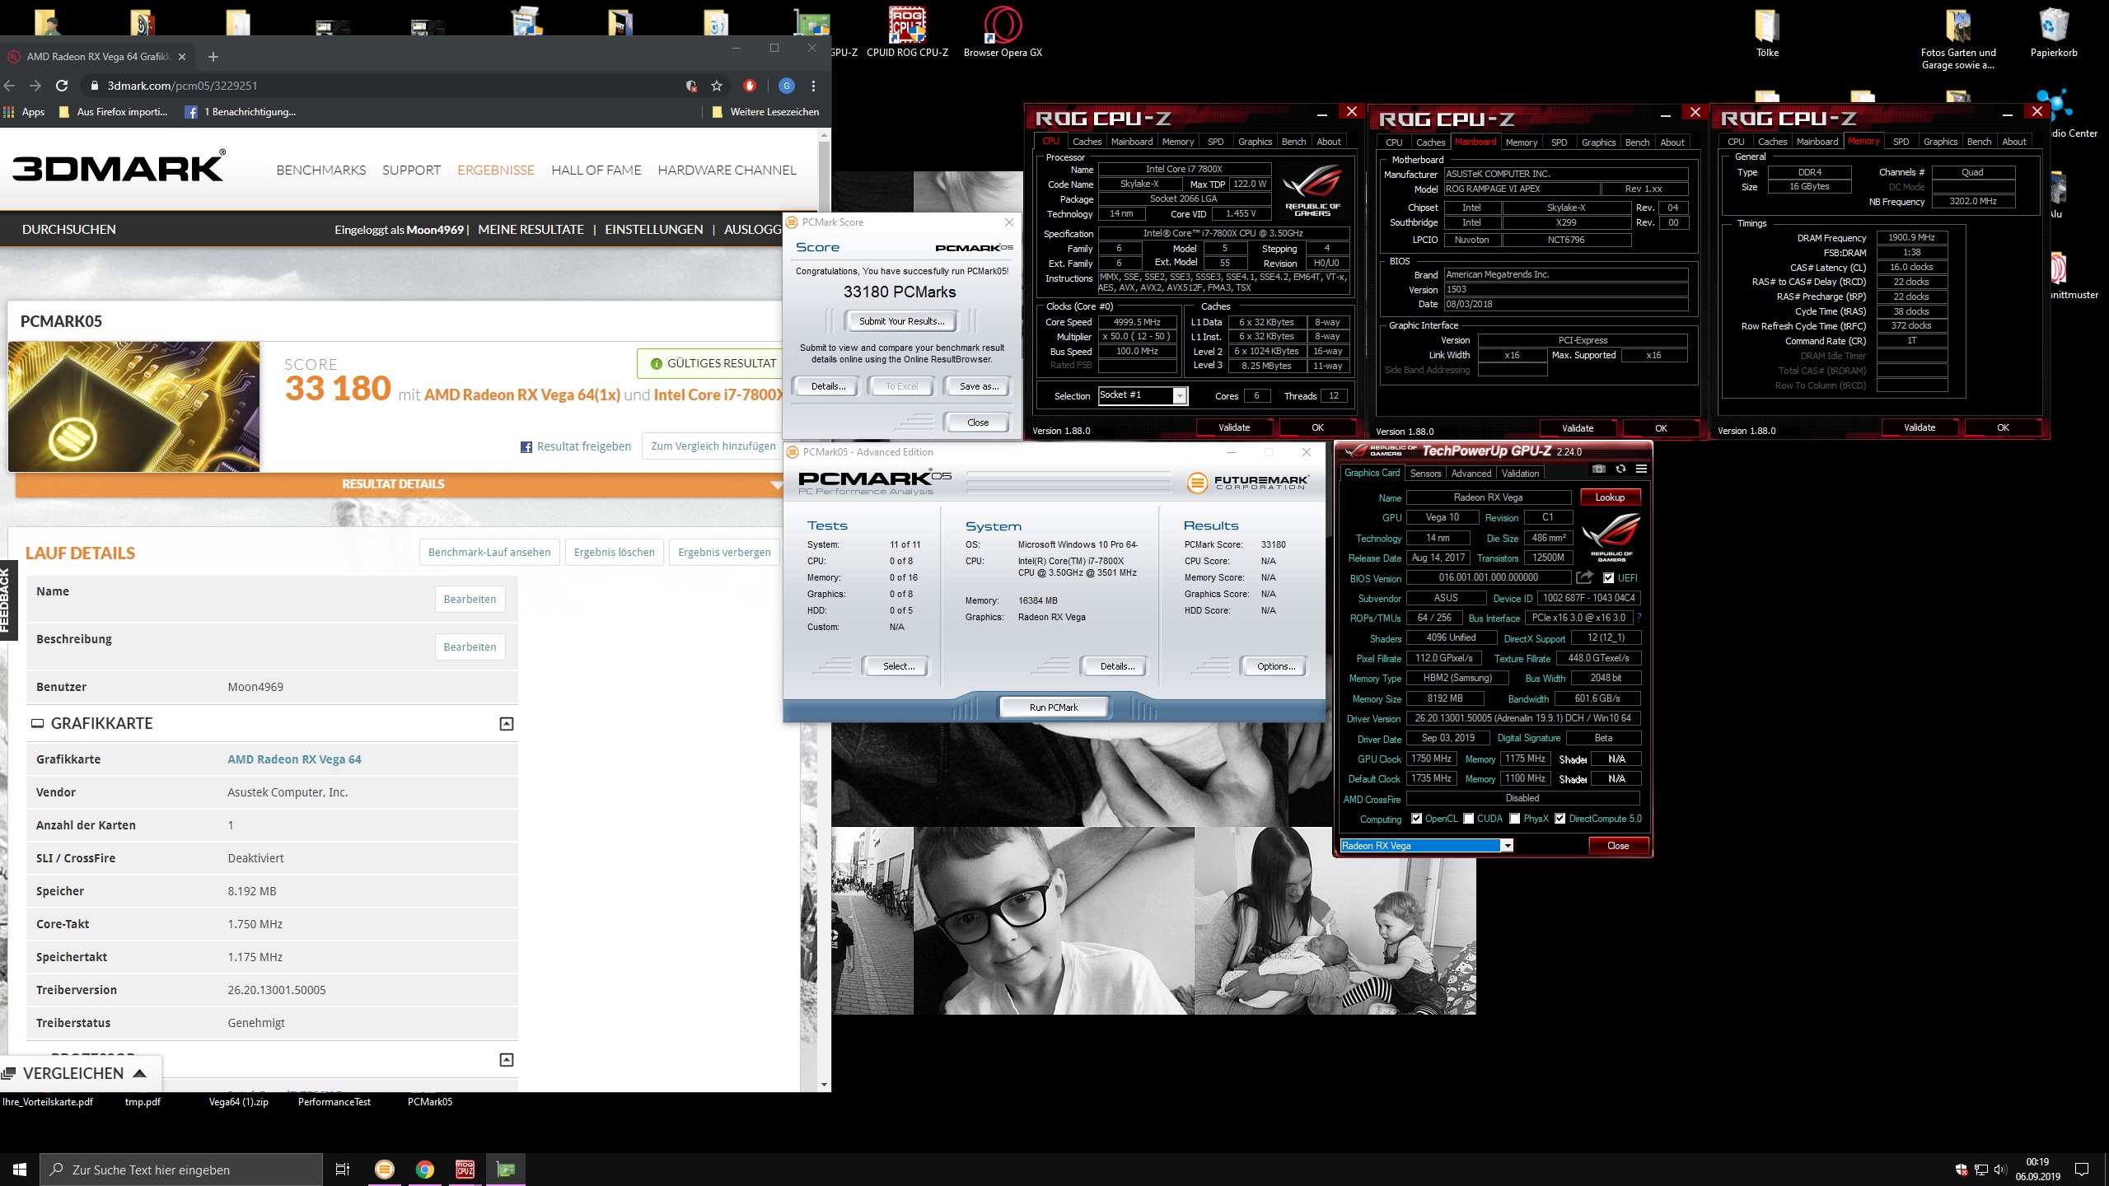Image resolution: width=2109 pixels, height=1186 pixels.
Task: Open the notification center icon
Action: 2082,1170
